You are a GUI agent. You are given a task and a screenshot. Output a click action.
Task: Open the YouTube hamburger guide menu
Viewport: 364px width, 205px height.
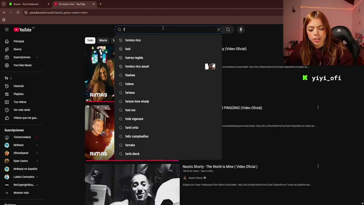coord(7,30)
